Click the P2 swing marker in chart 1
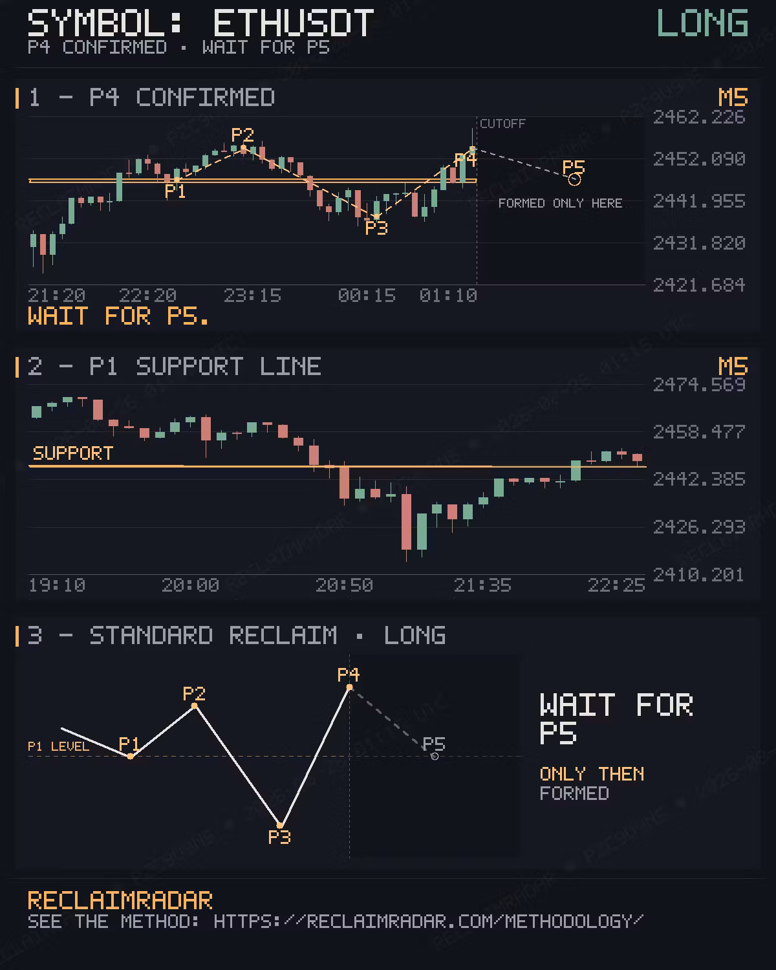 pos(243,149)
